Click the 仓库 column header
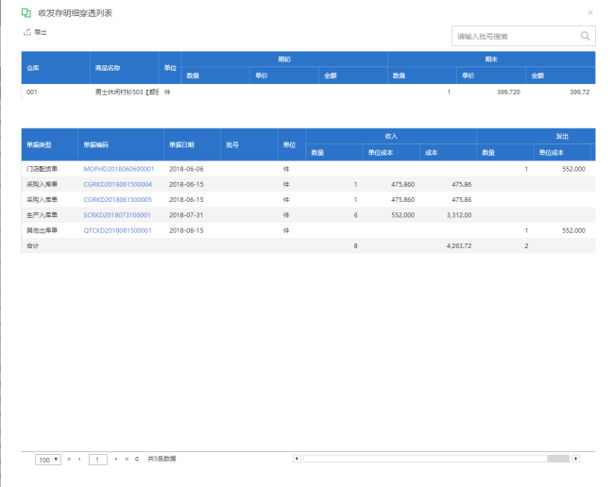 point(56,68)
